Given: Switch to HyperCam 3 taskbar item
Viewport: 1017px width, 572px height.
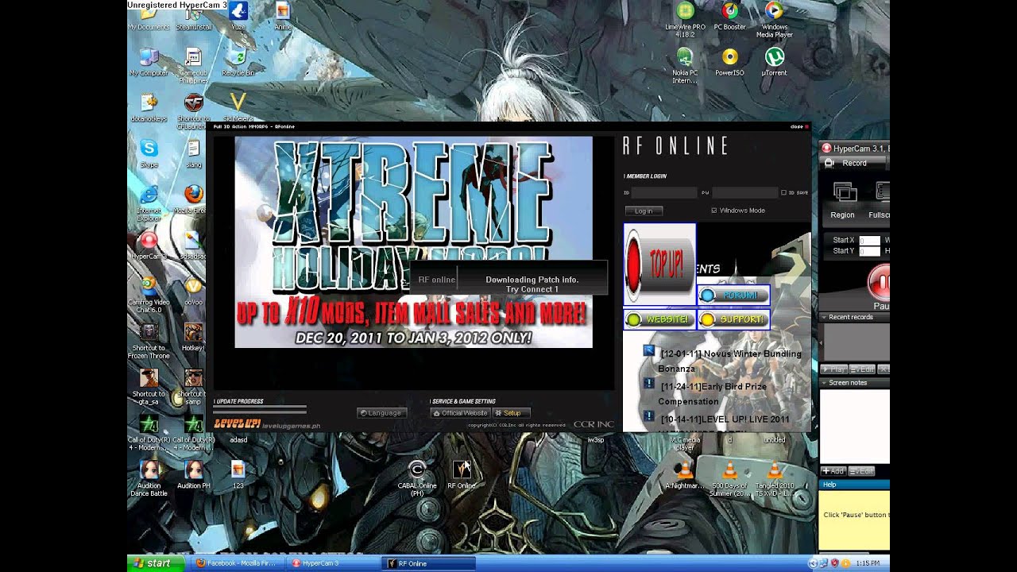Looking at the screenshot, I should pyautogui.click(x=334, y=563).
